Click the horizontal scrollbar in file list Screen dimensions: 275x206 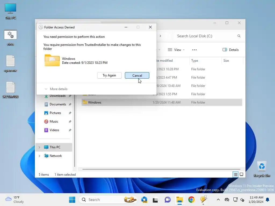[161, 169]
